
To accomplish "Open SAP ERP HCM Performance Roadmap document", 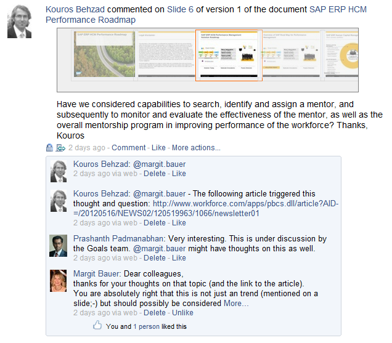I will coord(206,15).
